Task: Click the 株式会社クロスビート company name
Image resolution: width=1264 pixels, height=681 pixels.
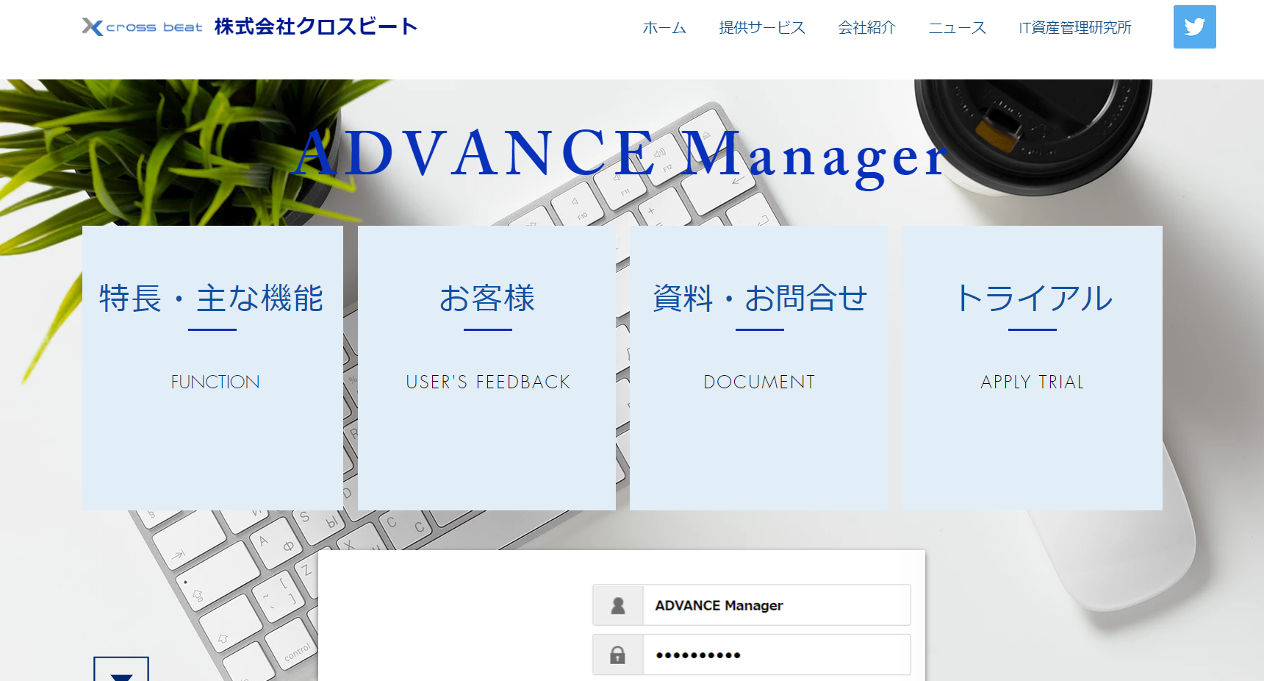Action: click(x=316, y=27)
